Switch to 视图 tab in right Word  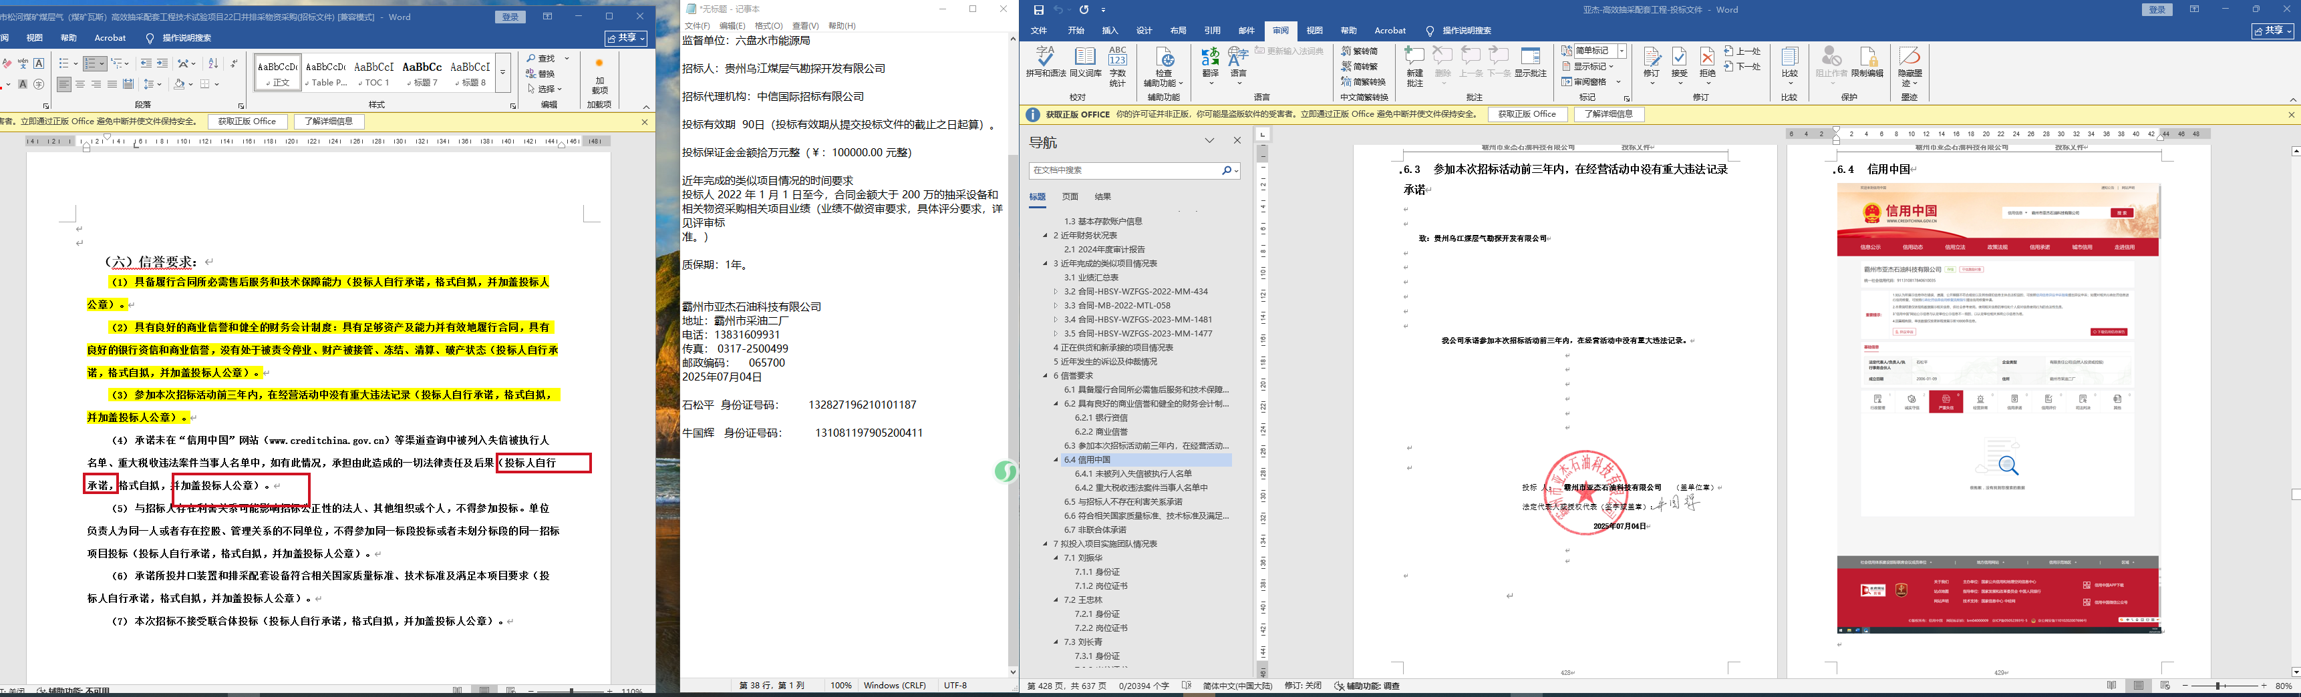tap(1314, 30)
